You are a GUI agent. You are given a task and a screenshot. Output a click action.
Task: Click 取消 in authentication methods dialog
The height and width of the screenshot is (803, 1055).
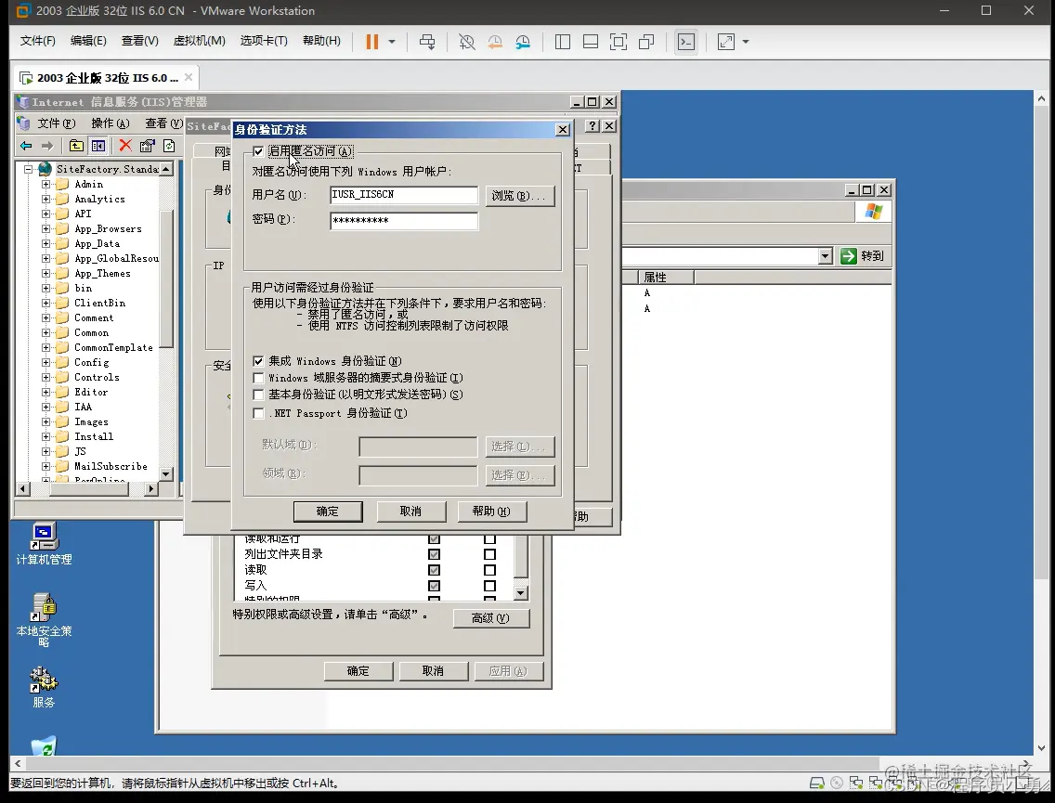click(410, 512)
